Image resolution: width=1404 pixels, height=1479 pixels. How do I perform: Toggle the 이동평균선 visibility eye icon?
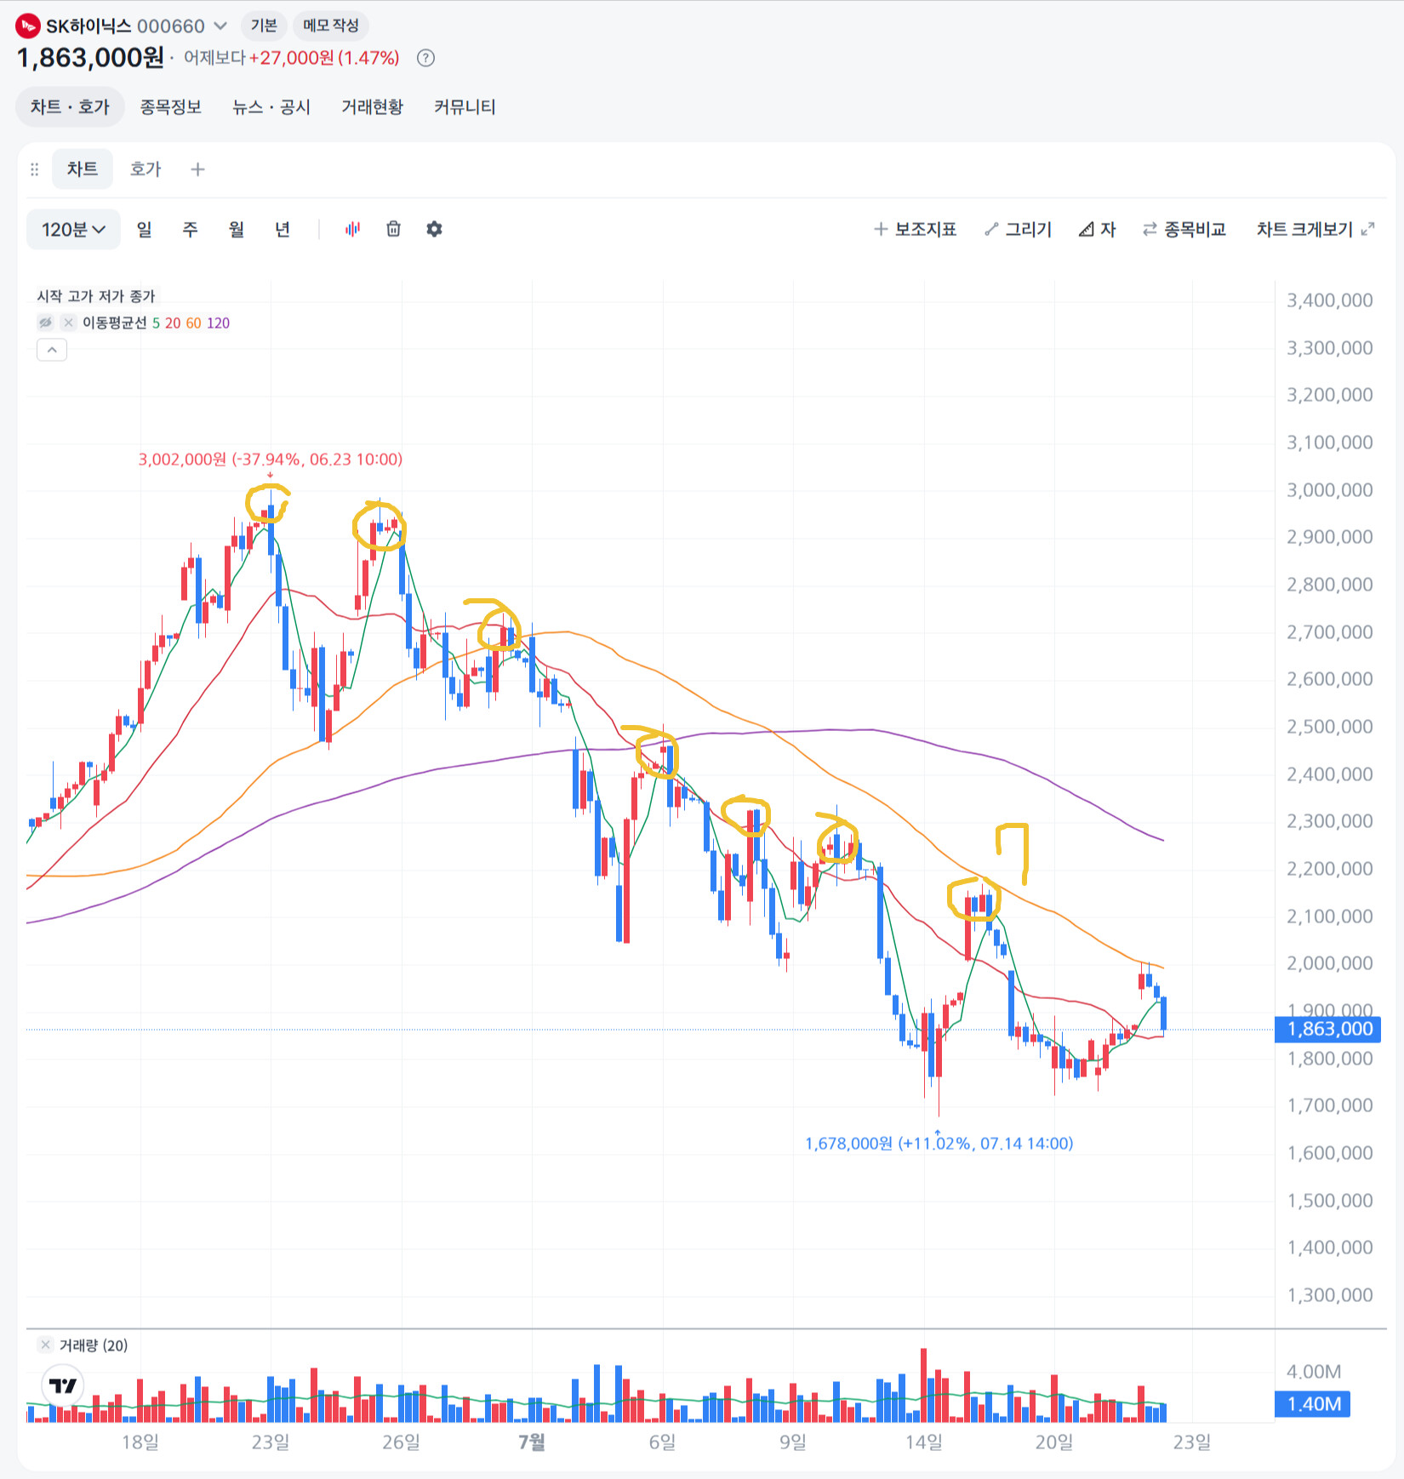45,323
